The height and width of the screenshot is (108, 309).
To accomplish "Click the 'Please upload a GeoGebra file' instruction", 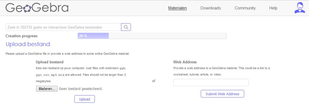I will point(67,54).
